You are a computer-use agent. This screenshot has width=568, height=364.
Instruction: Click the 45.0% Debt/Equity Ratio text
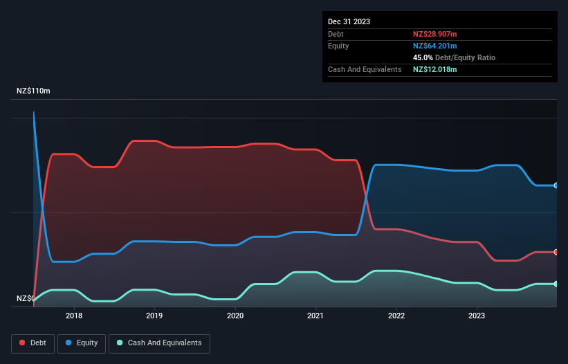click(x=454, y=57)
